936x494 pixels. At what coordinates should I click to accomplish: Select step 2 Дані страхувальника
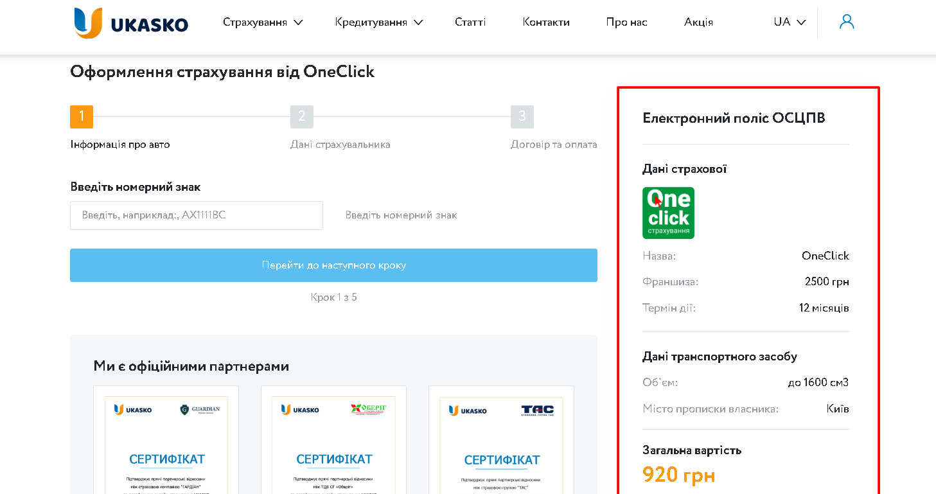340,128
